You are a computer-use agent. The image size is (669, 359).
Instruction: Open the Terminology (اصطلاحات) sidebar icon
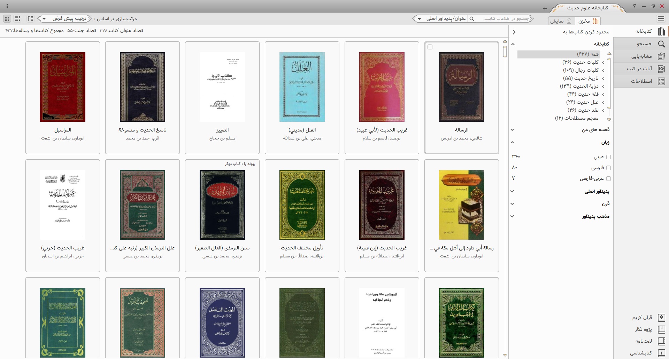click(x=661, y=81)
